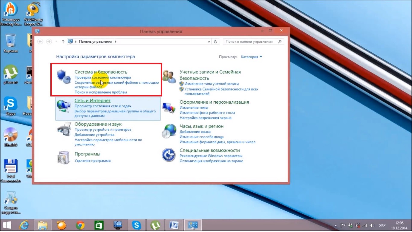Screen dimensions: 412x232
Task: Expand the chevron after 'Панель управления' breadcrumb
Action: pos(116,42)
